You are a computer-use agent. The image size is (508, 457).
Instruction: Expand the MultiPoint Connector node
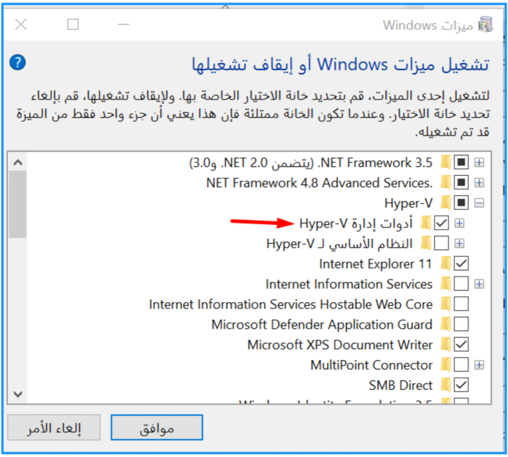479,365
